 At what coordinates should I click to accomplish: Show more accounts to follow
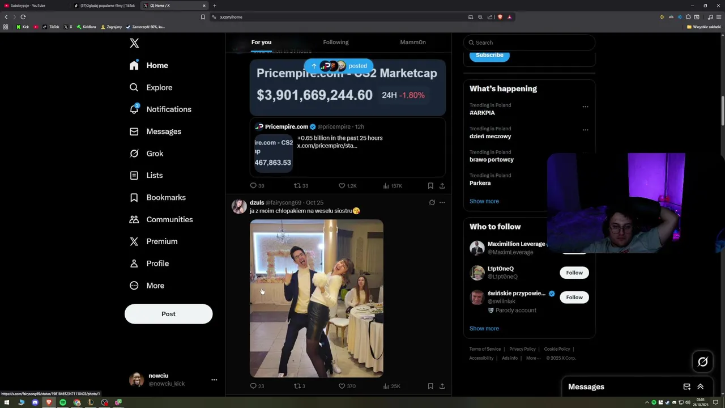[x=484, y=329]
